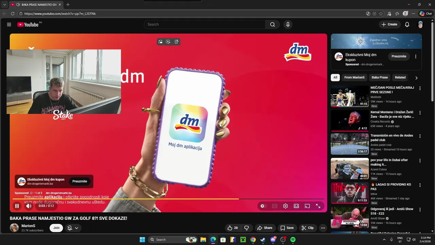Toggle subtitles CC button
Viewport: 435px width, 245px height.
[x=275, y=206]
